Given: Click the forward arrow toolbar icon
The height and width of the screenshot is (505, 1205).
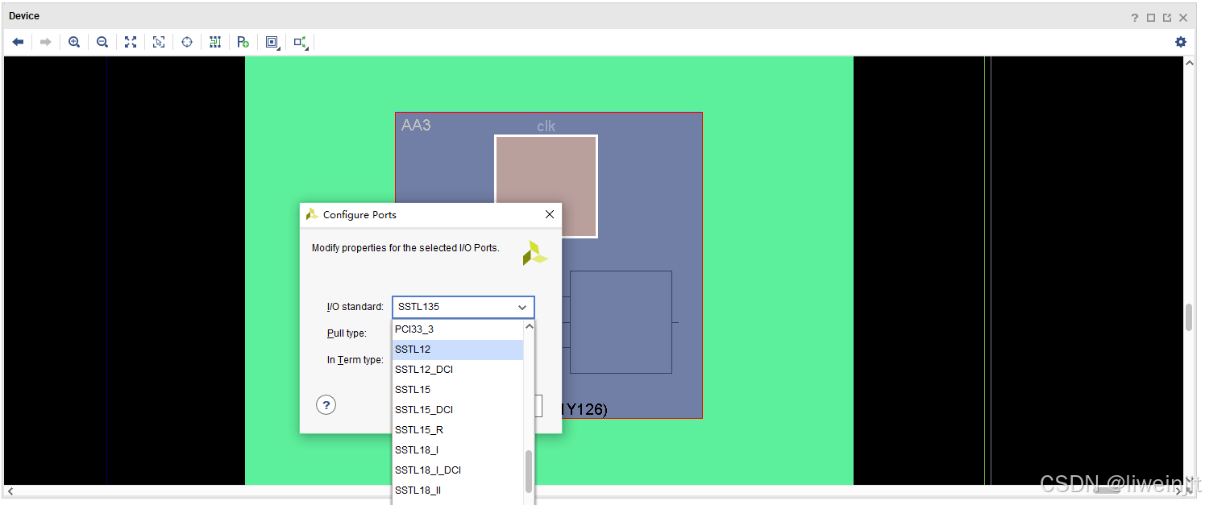Looking at the screenshot, I should [x=46, y=42].
